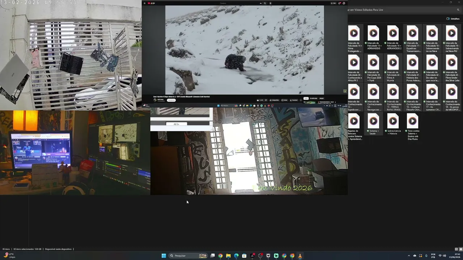Image resolution: width=463 pixels, height=260 pixels.
Task: Select file Tiros contra Sistema + Ensino sob Dias Ruins
Action: tap(412, 127)
